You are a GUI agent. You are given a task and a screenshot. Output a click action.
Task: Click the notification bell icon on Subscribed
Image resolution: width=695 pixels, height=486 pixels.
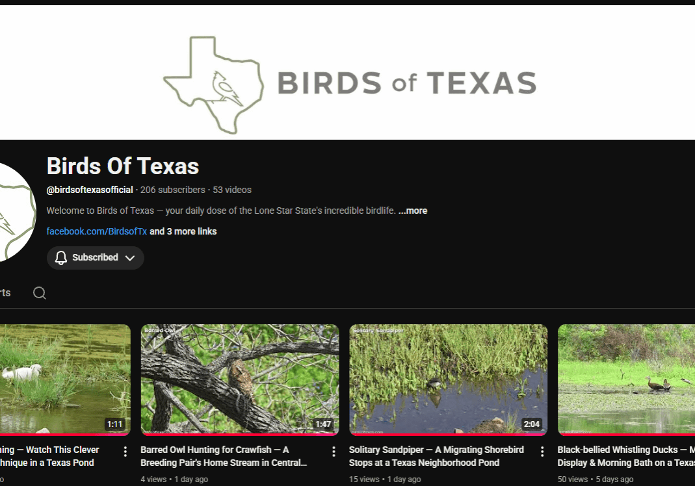pyautogui.click(x=61, y=258)
